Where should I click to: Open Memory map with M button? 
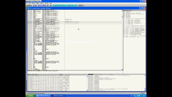57,5
